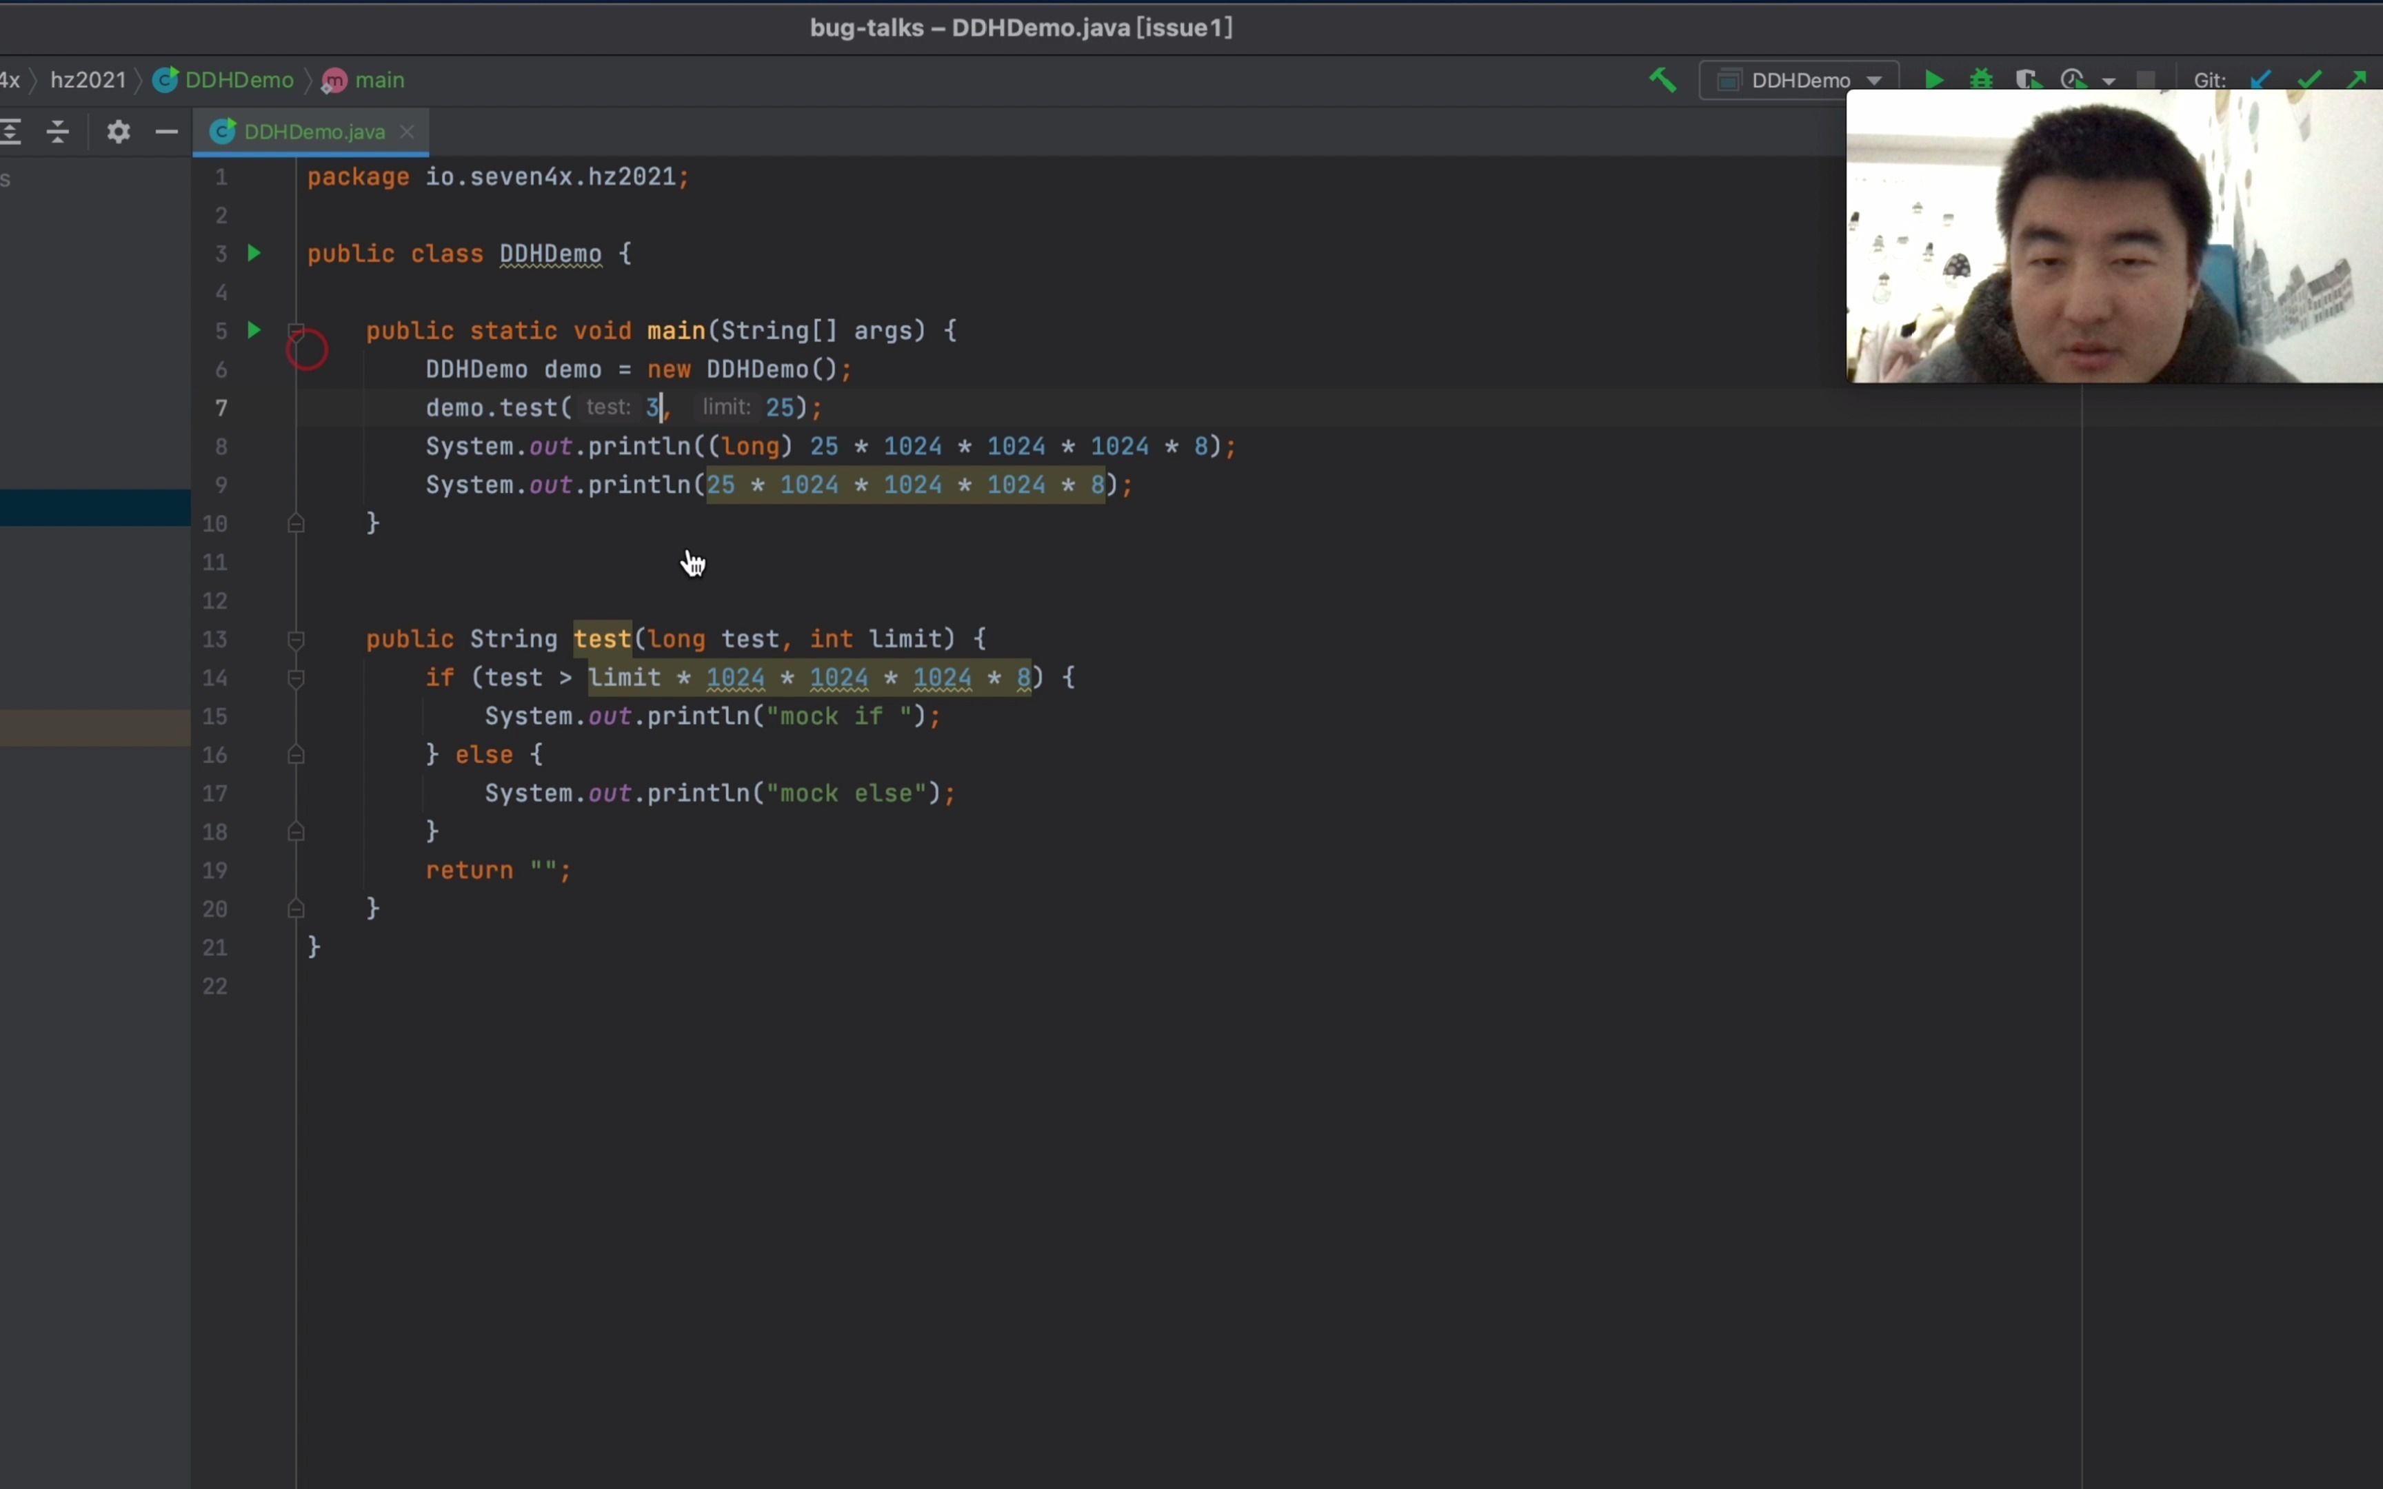2383x1489 pixels.
Task: Click the Git update project arrow
Action: pos(2261,80)
